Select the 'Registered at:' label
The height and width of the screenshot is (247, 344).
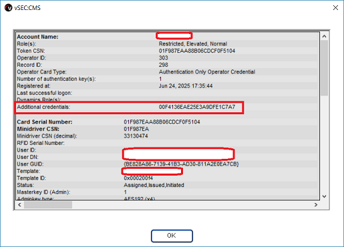33,86
